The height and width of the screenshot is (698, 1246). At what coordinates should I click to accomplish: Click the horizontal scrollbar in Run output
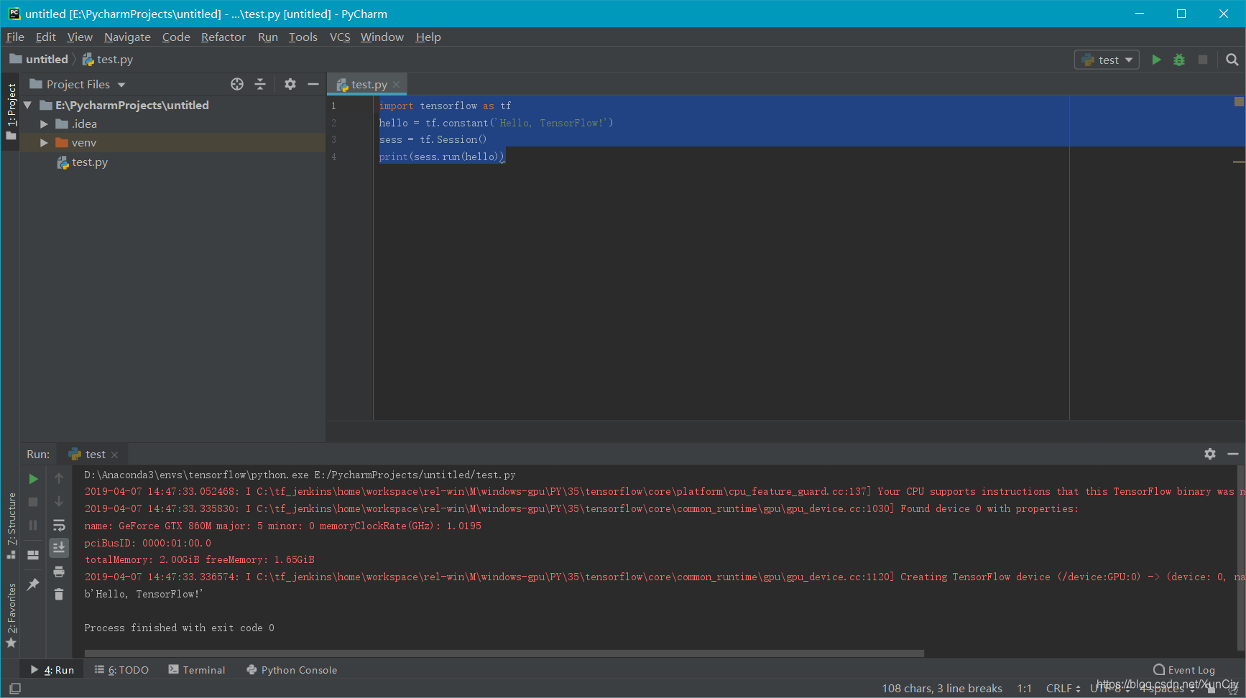504,653
